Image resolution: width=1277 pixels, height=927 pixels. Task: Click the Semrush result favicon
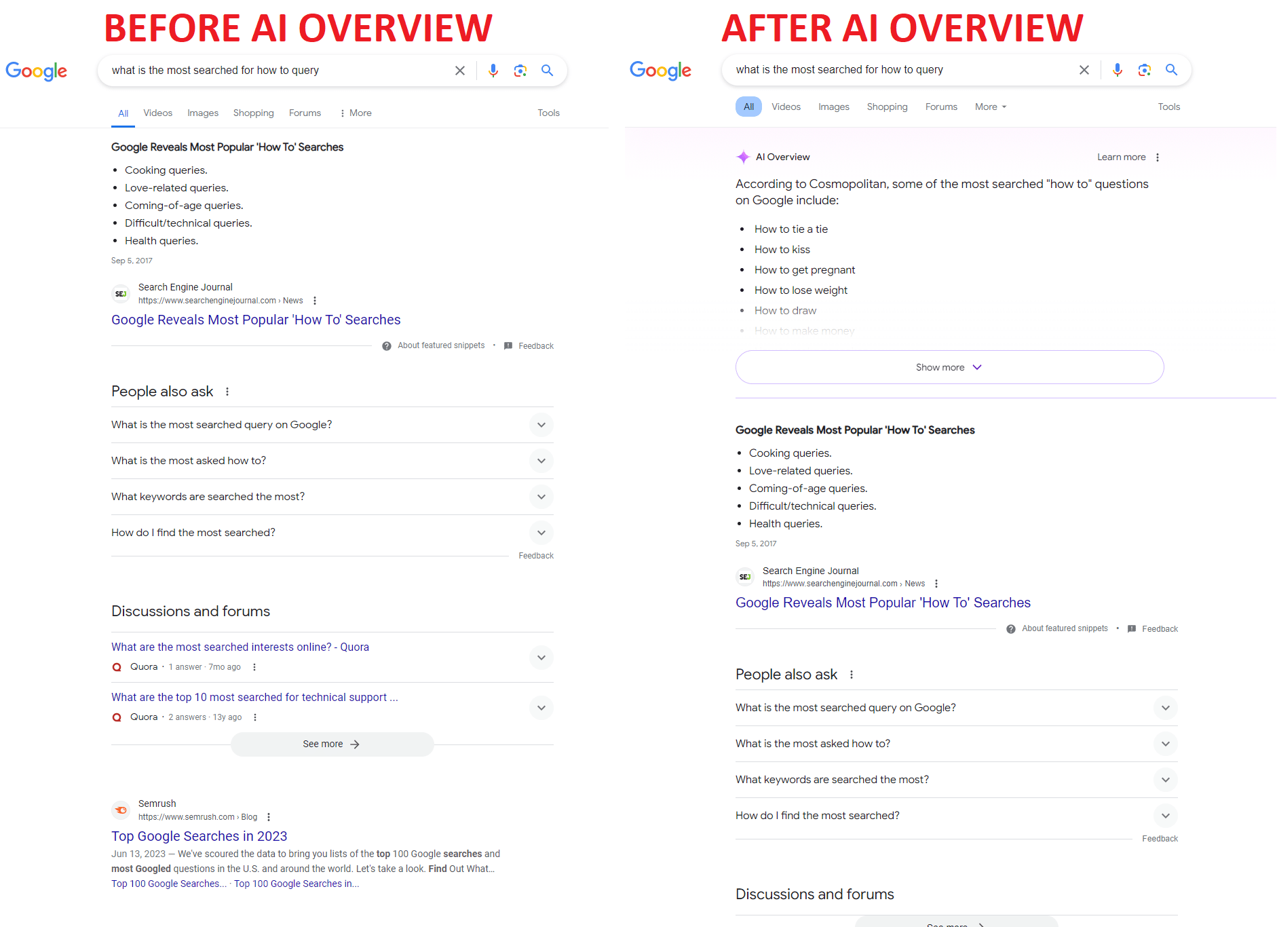point(121,810)
